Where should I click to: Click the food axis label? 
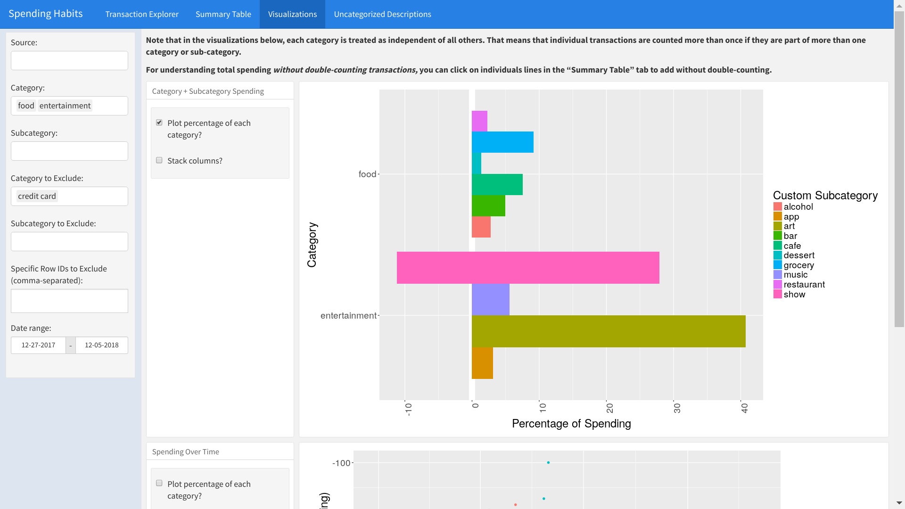coord(367,174)
